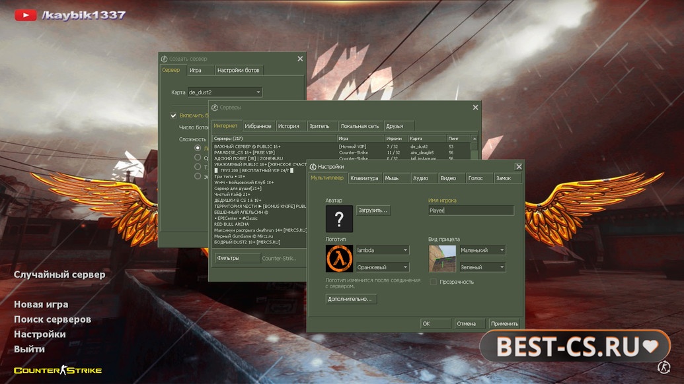Switch to the Аудио settings tab
The height and width of the screenshot is (384, 684).
424,178
